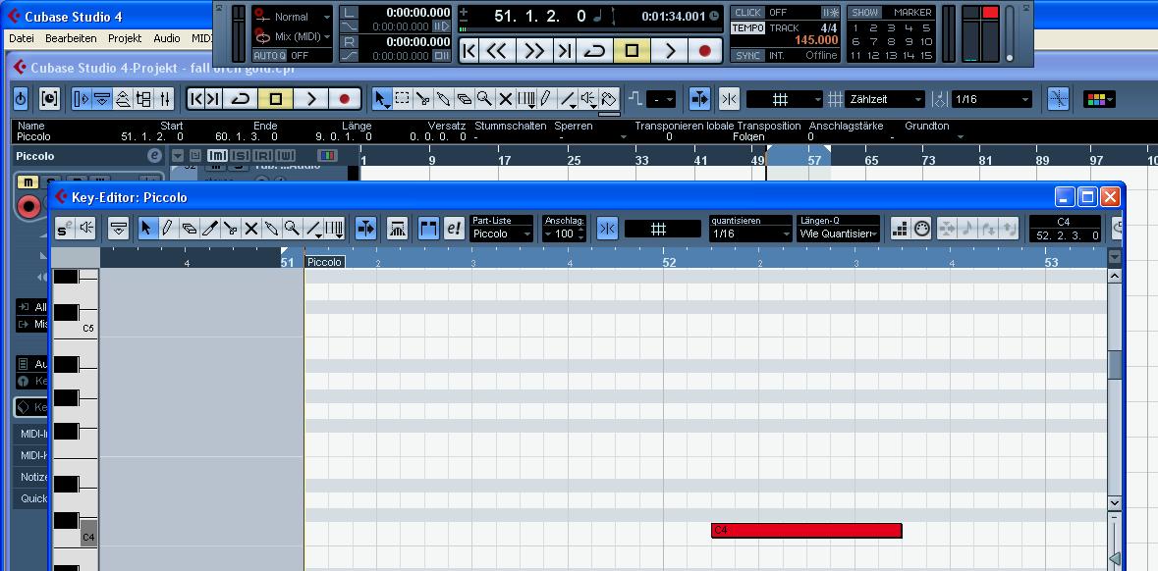Select the play speaker tool in project toolbar

588,98
